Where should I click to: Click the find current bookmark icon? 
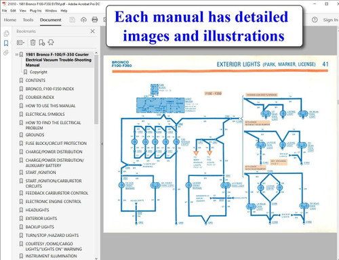point(51,43)
